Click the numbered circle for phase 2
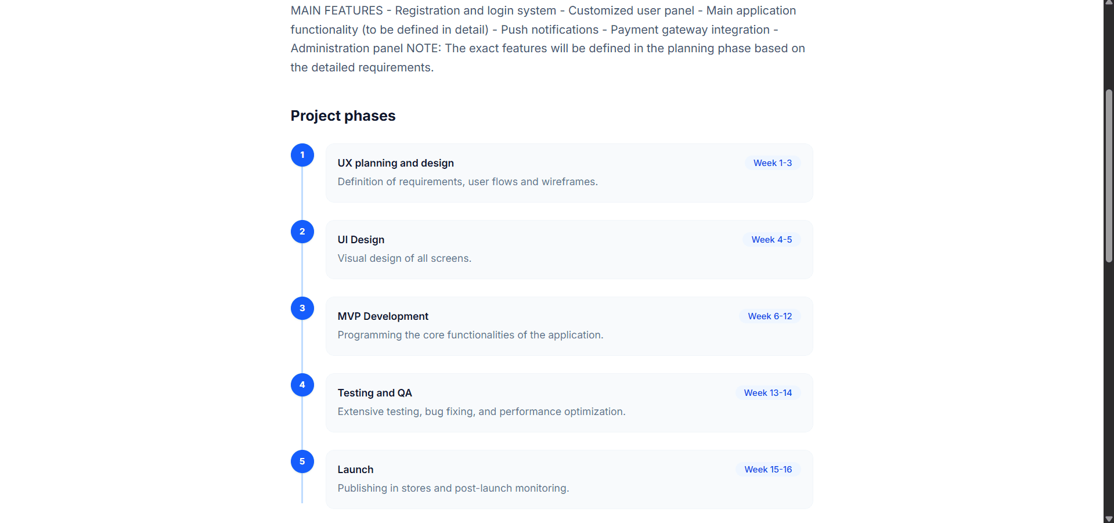This screenshot has height=523, width=1114. [302, 232]
